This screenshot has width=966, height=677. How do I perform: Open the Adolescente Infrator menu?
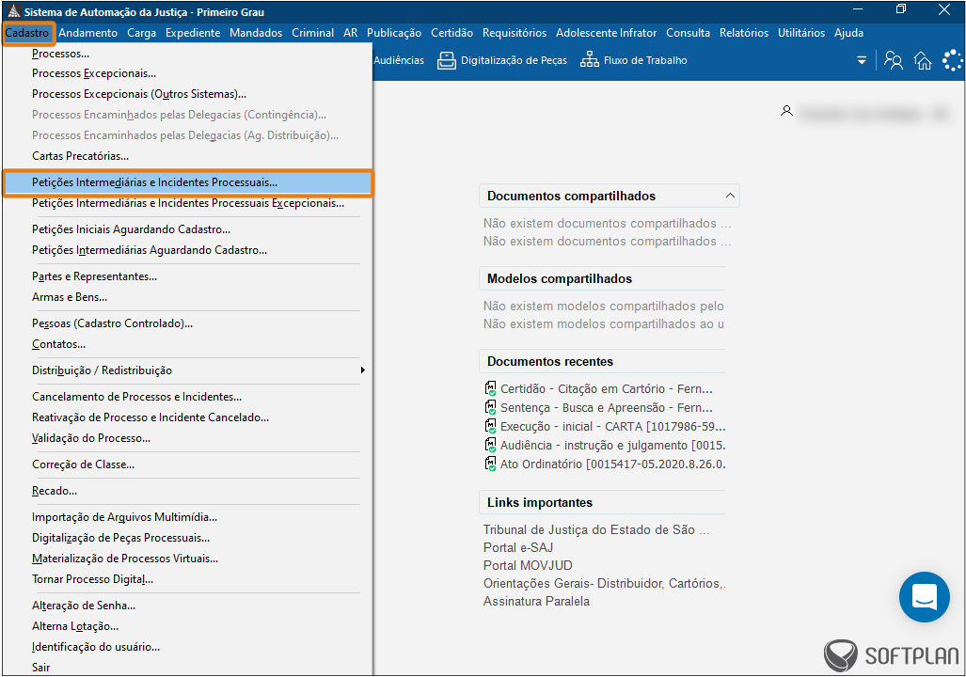coord(606,33)
